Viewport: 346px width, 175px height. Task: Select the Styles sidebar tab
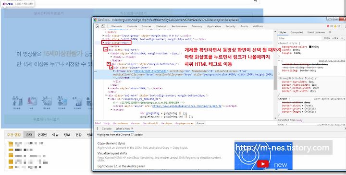tap(283, 32)
